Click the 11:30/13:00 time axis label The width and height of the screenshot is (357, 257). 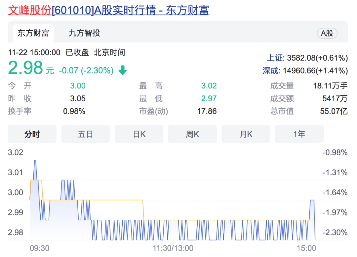(173, 248)
